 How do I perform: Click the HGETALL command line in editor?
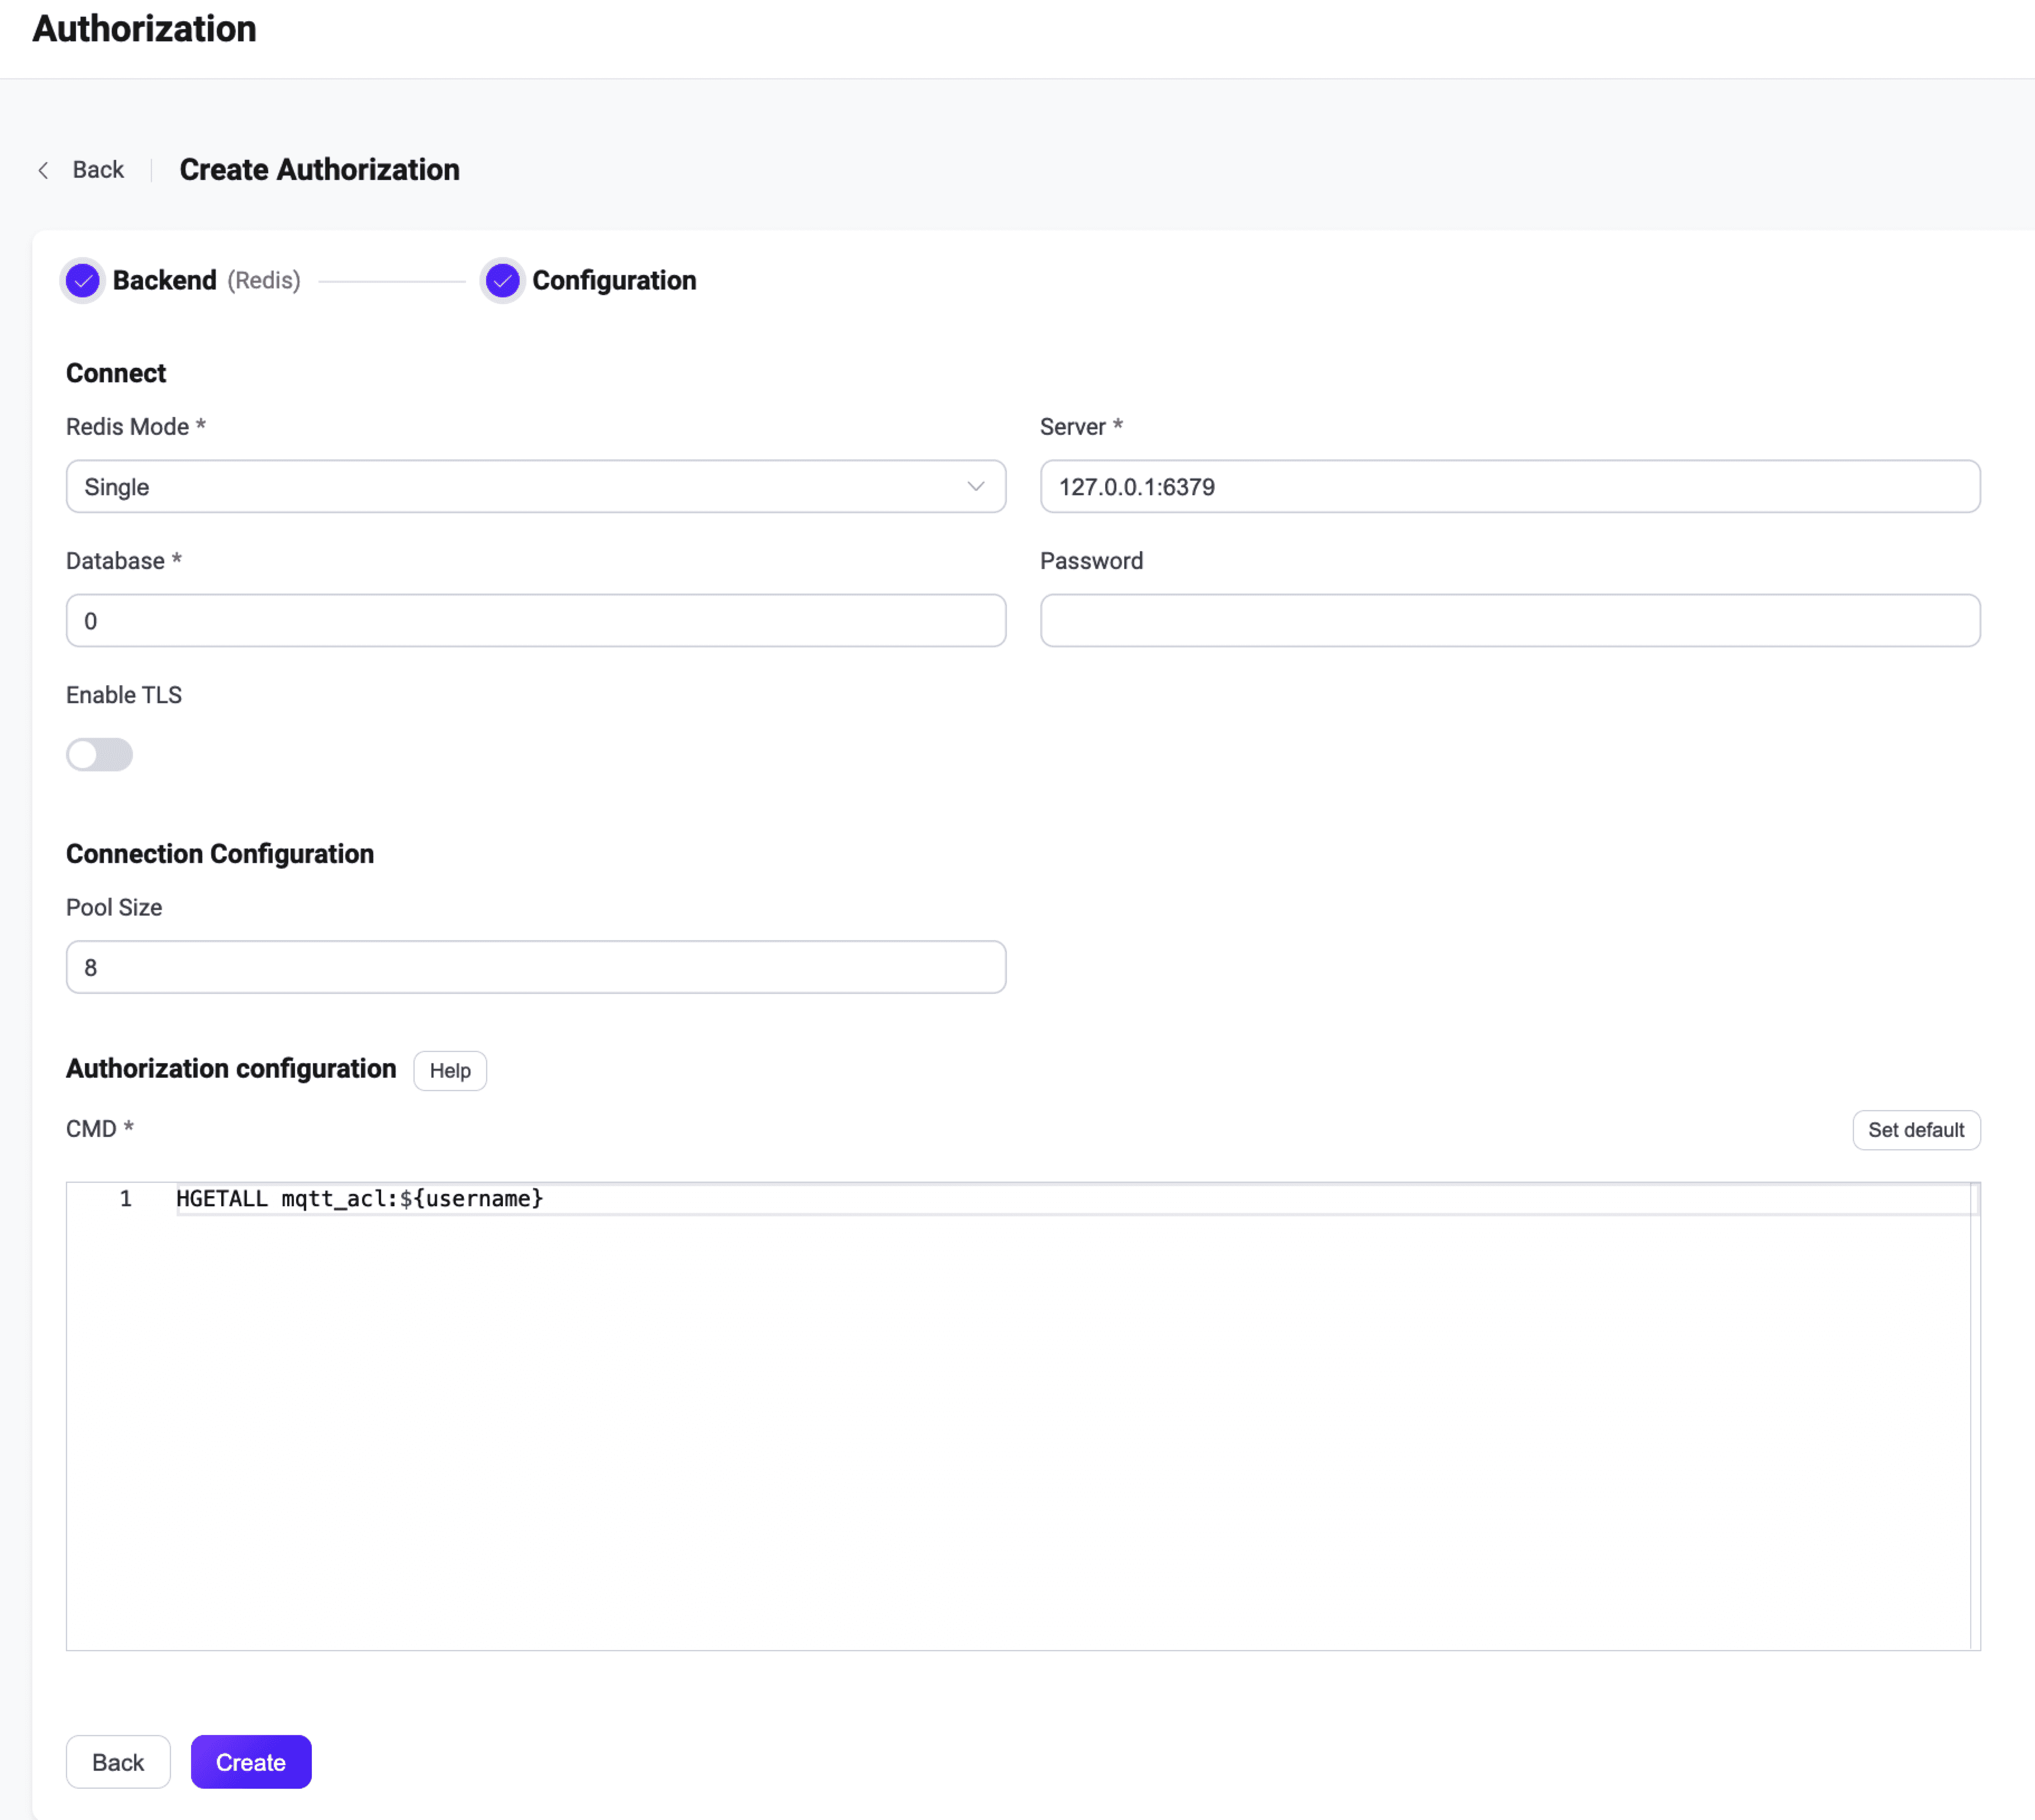click(360, 1199)
